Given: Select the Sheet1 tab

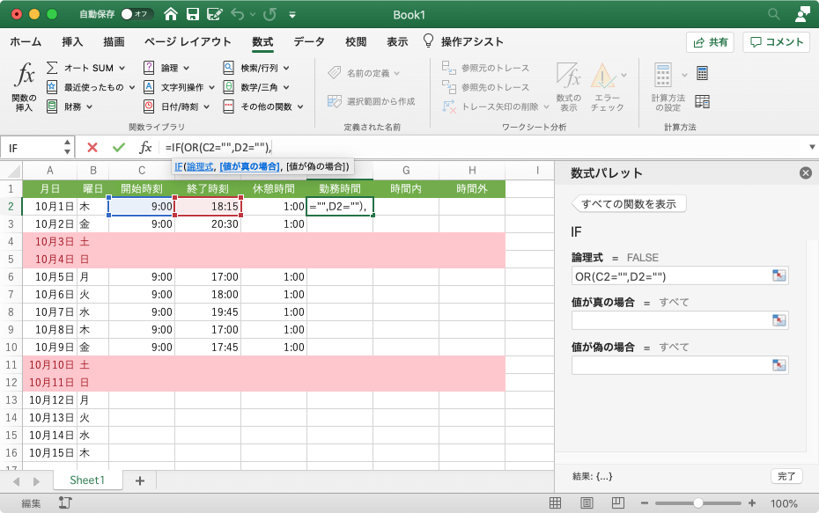Looking at the screenshot, I should click(87, 480).
